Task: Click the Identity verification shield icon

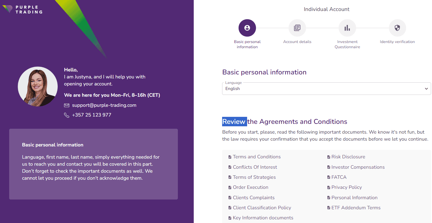Action: tap(397, 27)
